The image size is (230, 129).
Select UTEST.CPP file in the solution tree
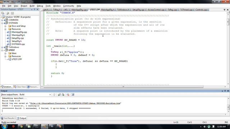17,59
